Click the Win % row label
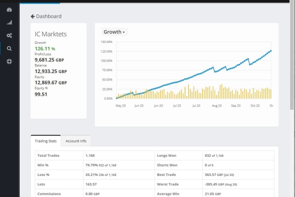The image size is (295, 197). pyautogui.click(x=43, y=165)
